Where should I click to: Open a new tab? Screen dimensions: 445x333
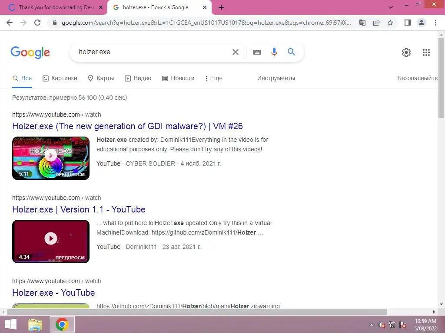click(x=221, y=8)
